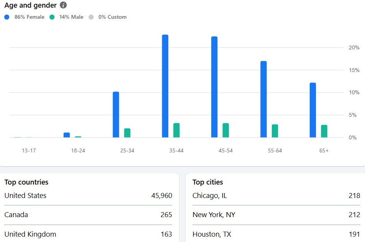
Task: Click the gray Custom legend dot
Action: pyautogui.click(x=91, y=17)
